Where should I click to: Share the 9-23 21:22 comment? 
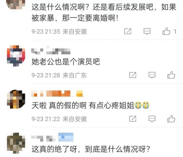tap(133, 119)
